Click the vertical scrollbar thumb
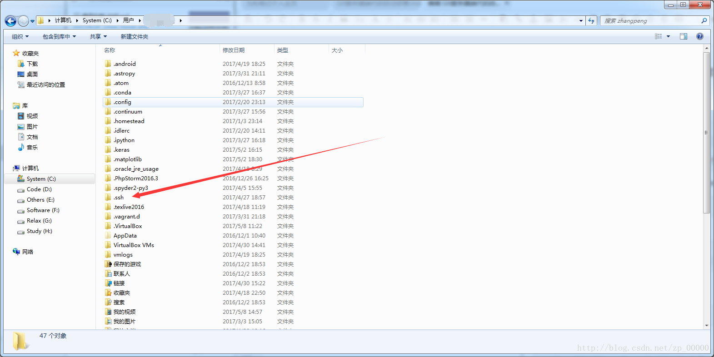Screen dimensions: 714x357 (706, 133)
